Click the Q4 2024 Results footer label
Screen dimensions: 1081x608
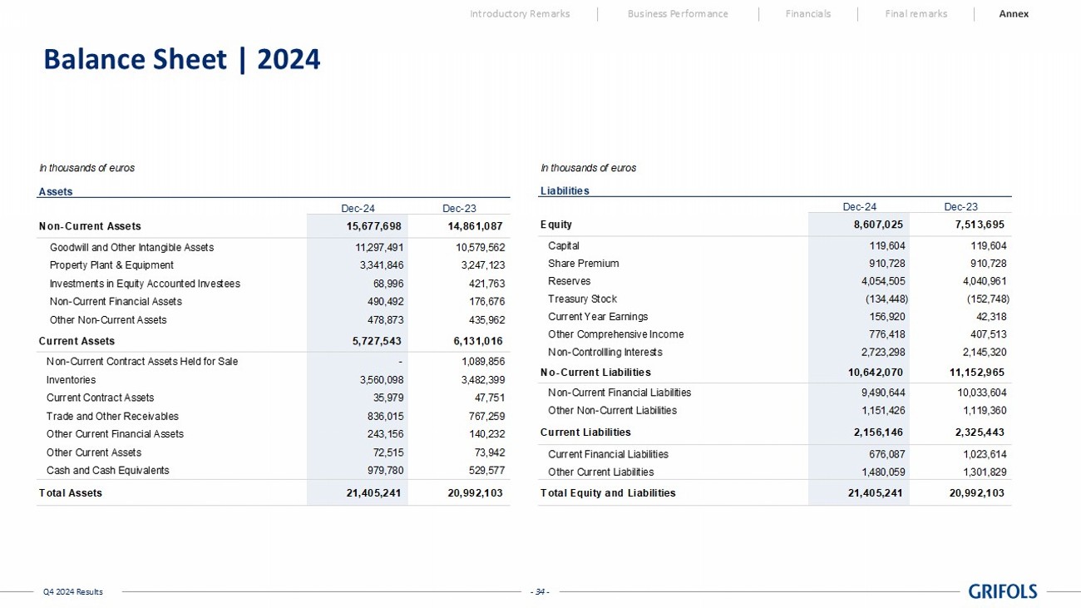click(73, 591)
